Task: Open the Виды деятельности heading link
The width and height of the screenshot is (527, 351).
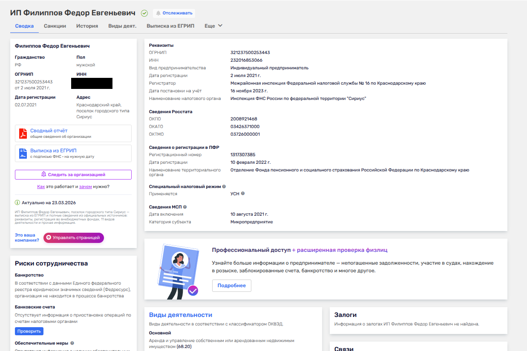Action: [x=180, y=315]
